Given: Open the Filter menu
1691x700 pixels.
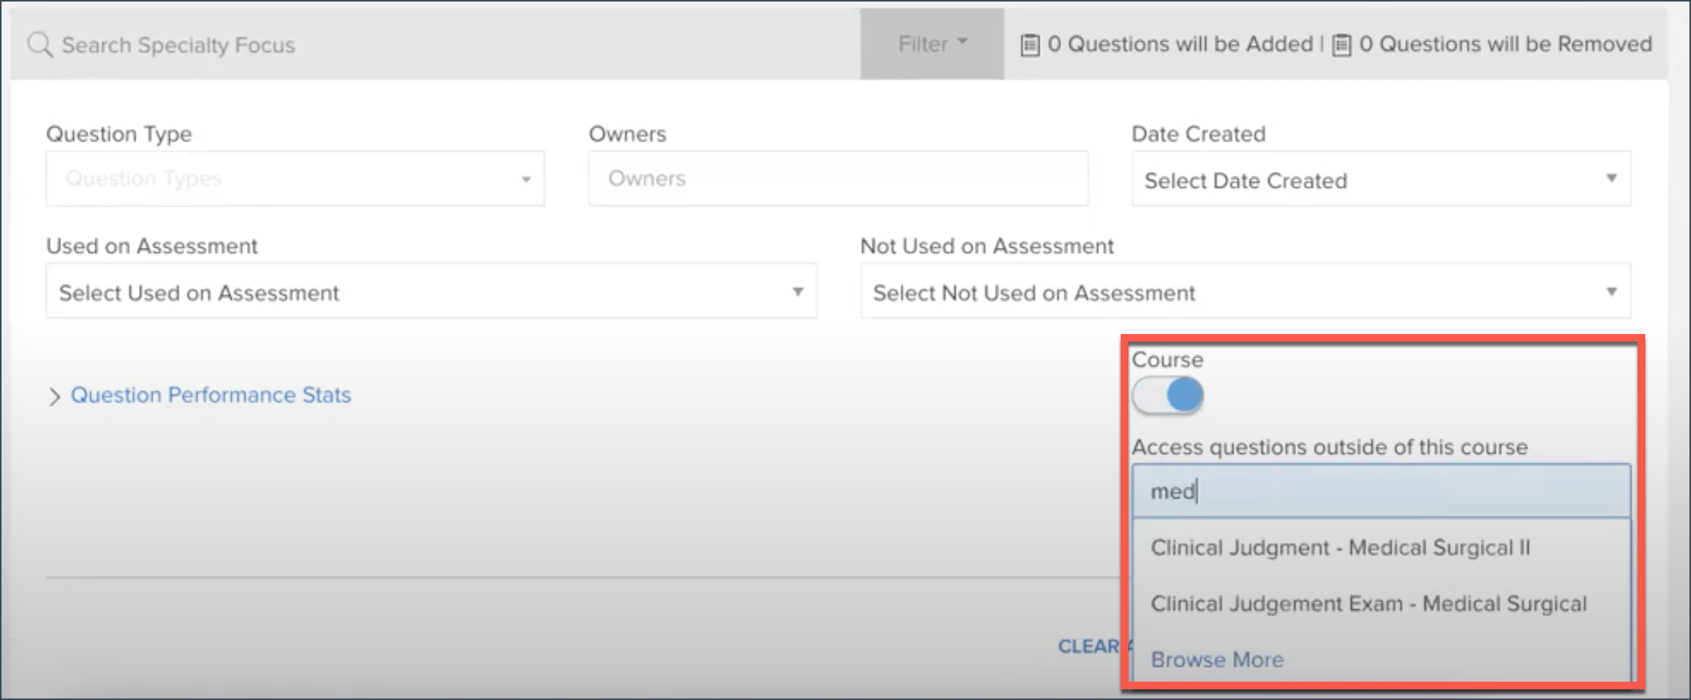Looking at the screenshot, I should coord(930,43).
